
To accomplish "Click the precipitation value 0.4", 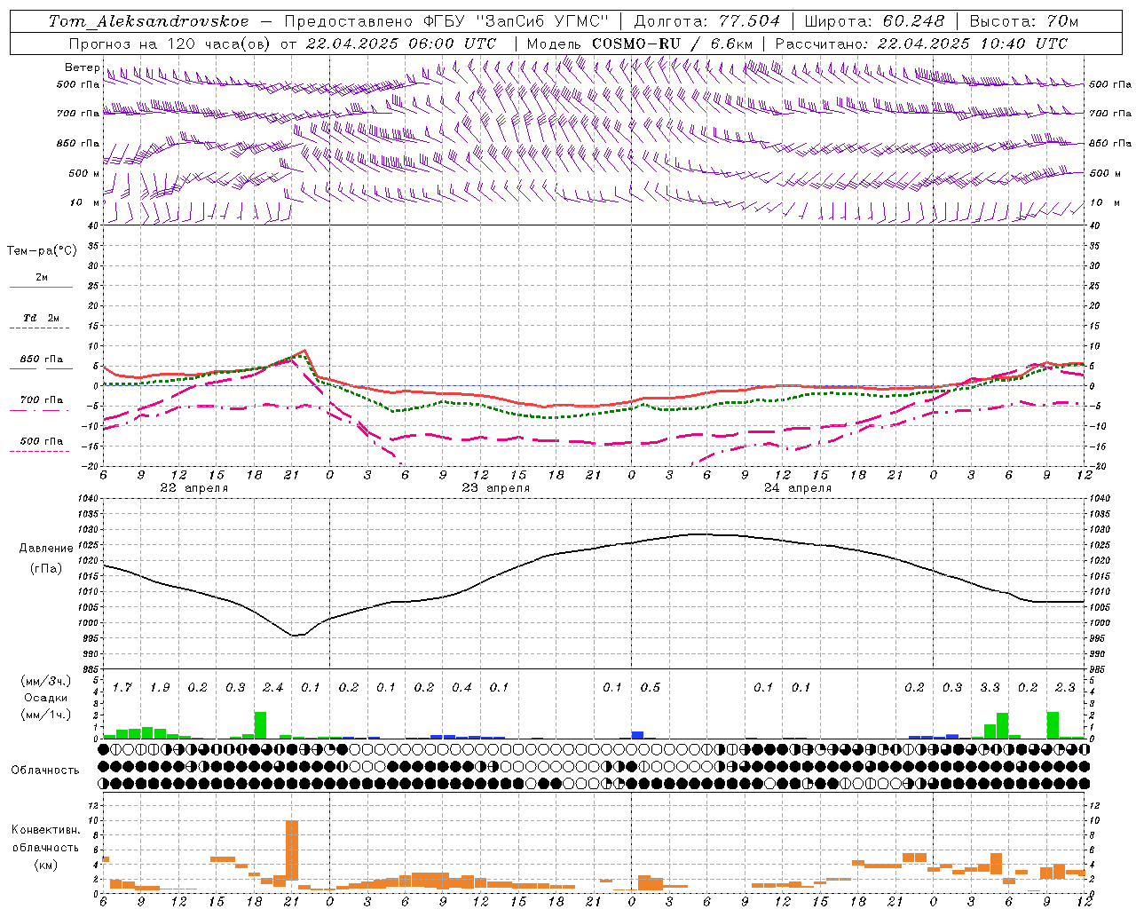I will click(x=461, y=687).
